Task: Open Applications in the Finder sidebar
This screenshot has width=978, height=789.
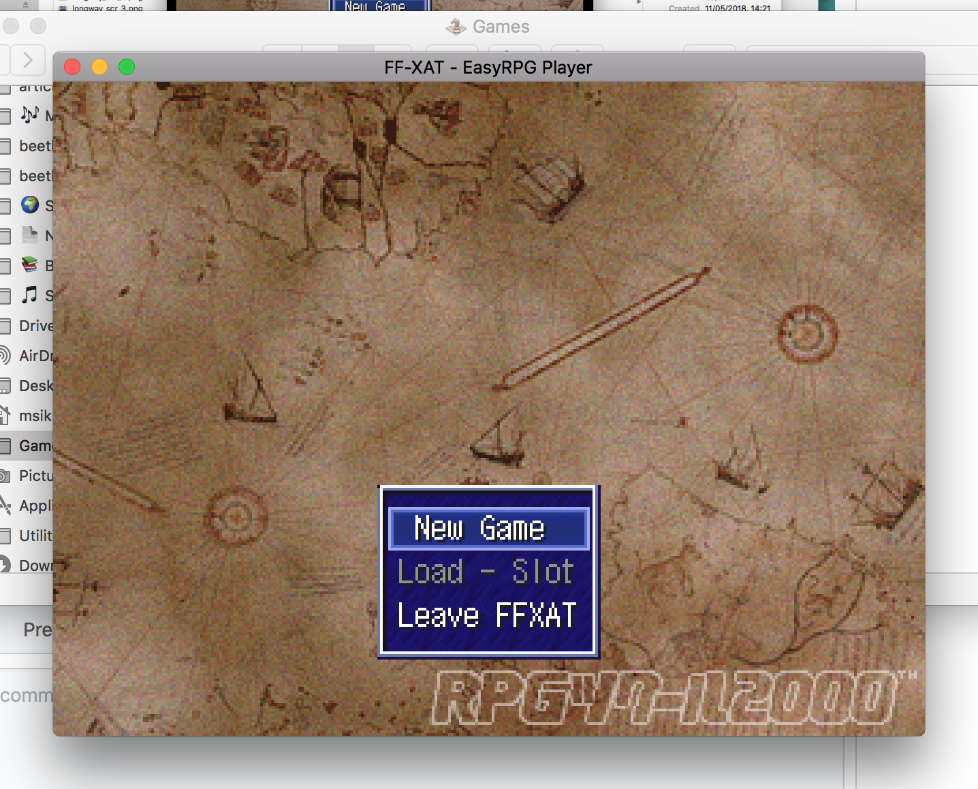Action: 27,506
